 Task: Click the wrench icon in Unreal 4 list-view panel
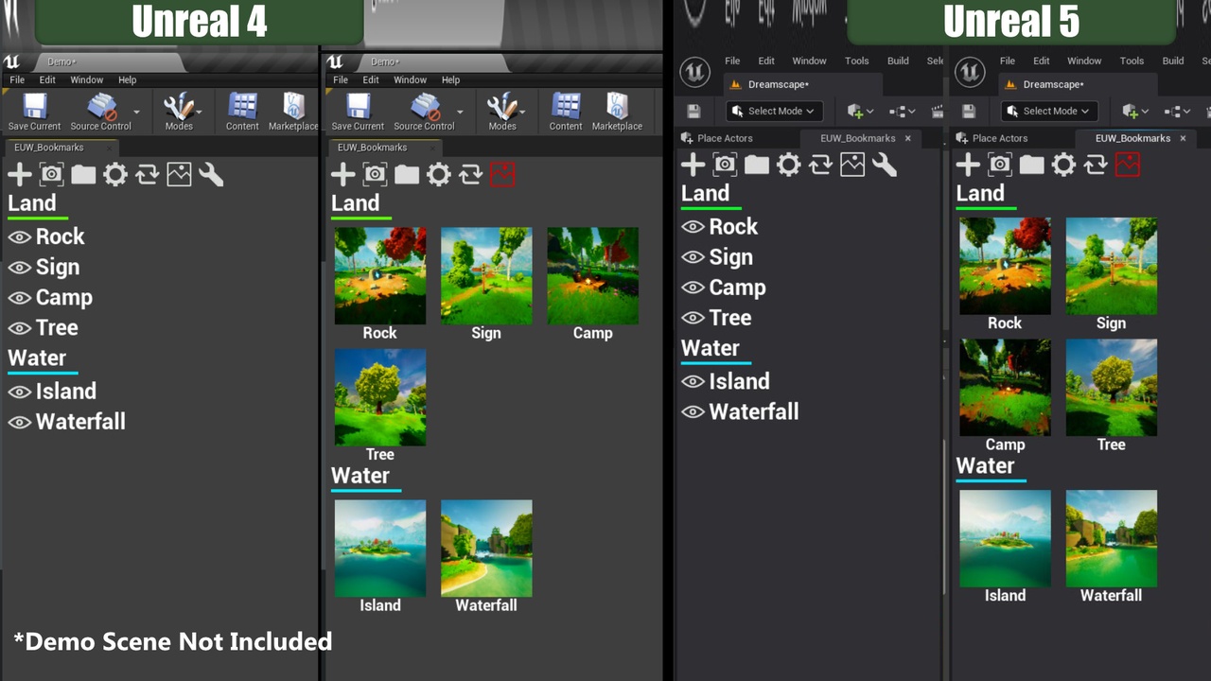[x=211, y=174]
